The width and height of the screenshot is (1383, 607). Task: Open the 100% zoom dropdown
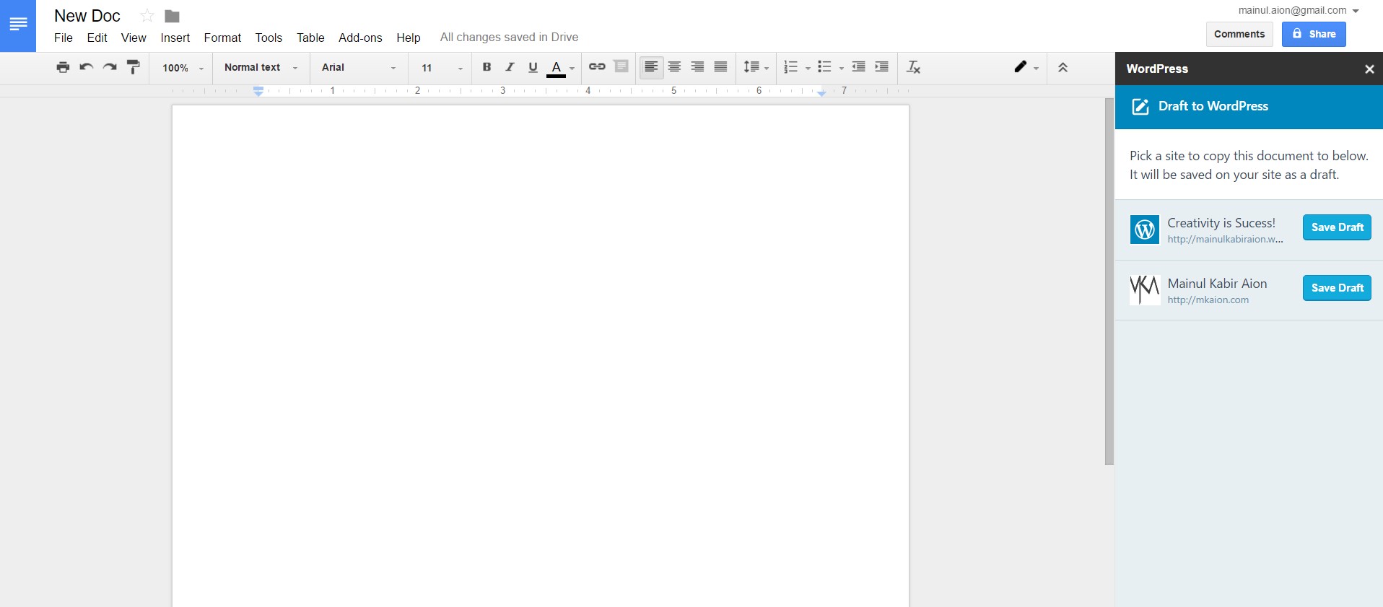pyautogui.click(x=183, y=68)
